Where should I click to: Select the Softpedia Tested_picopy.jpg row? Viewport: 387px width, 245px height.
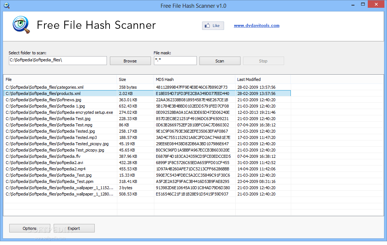pos(147,144)
